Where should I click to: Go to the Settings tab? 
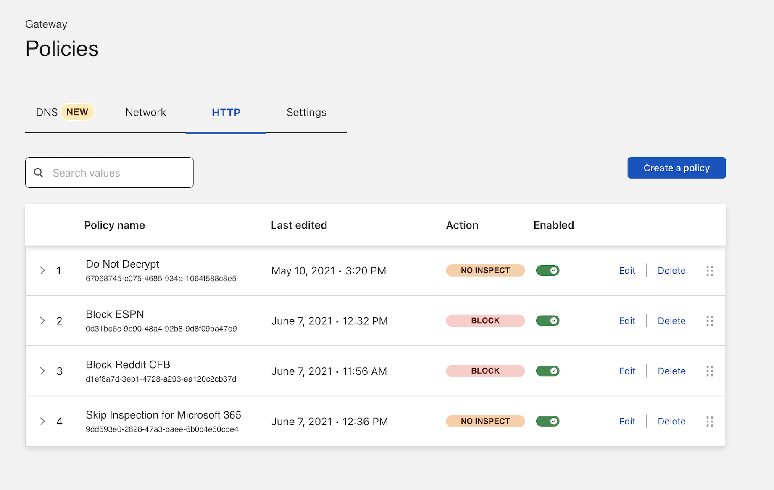(x=306, y=113)
